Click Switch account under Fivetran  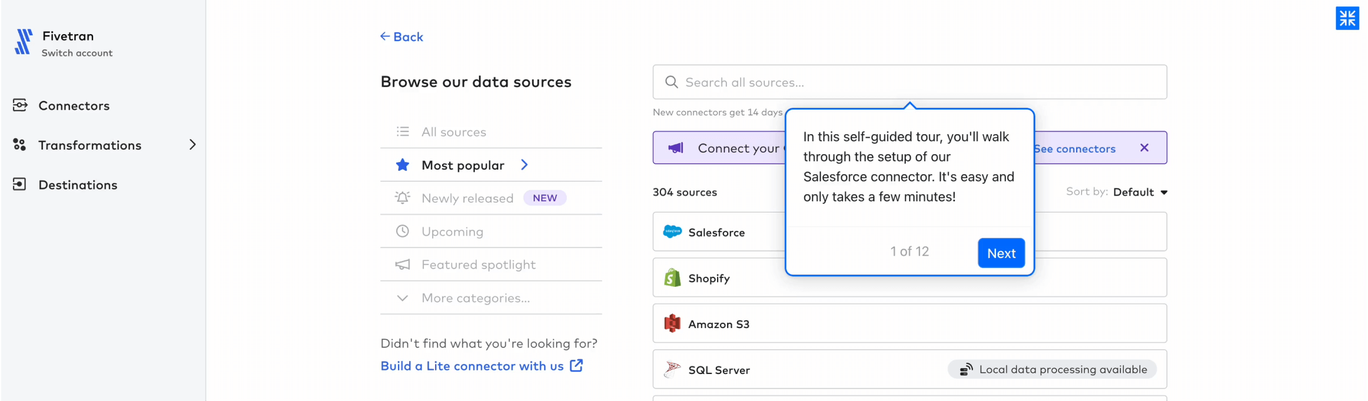tap(77, 53)
